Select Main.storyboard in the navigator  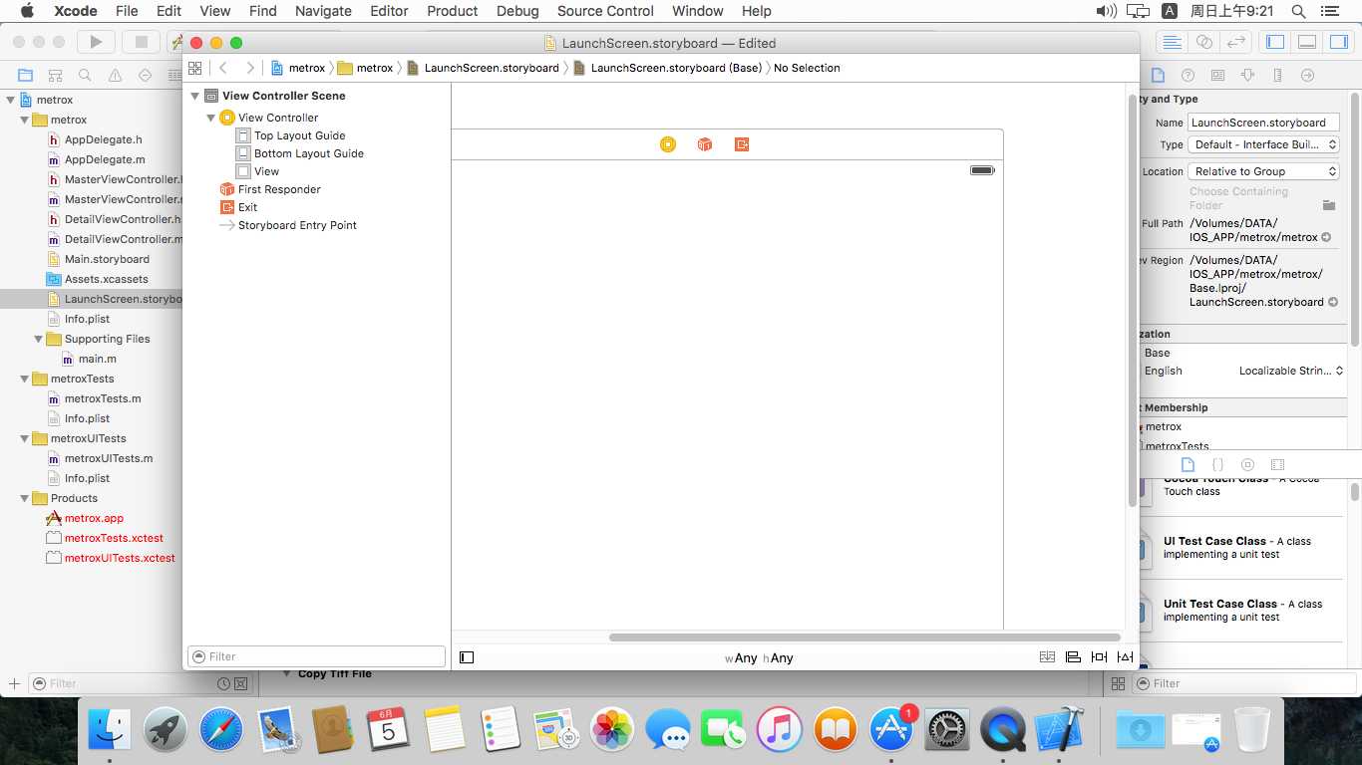(107, 259)
